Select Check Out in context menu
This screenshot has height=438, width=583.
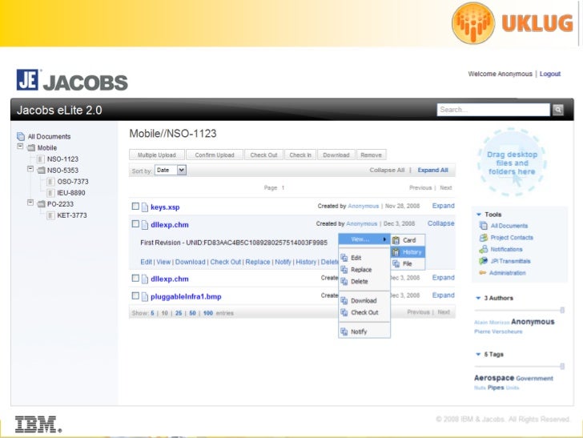[364, 312]
